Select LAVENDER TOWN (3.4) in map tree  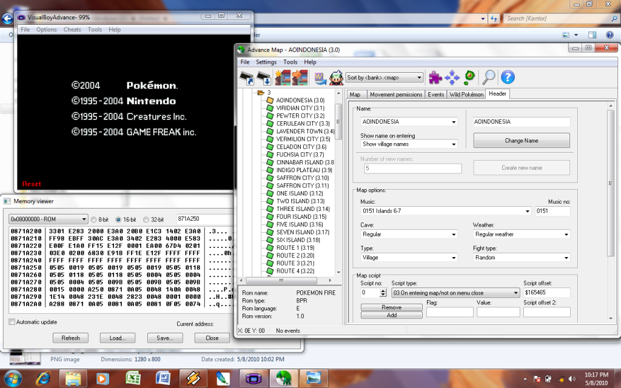306,131
